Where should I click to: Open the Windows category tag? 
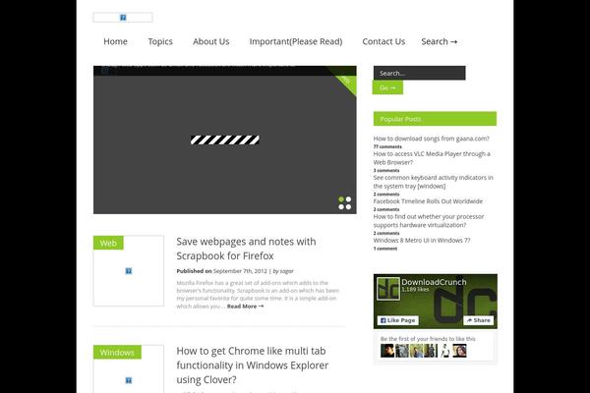[x=117, y=353]
